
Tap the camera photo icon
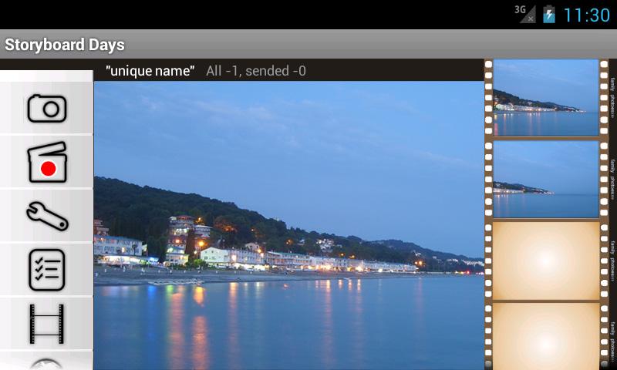click(47, 108)
